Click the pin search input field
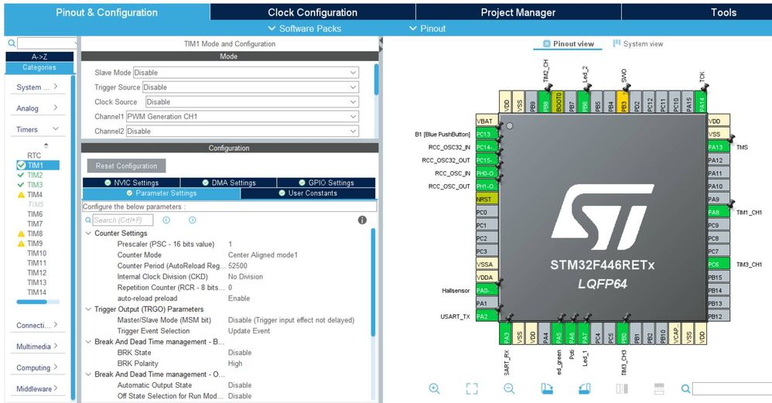772x403 pixels. pos(732,389)
